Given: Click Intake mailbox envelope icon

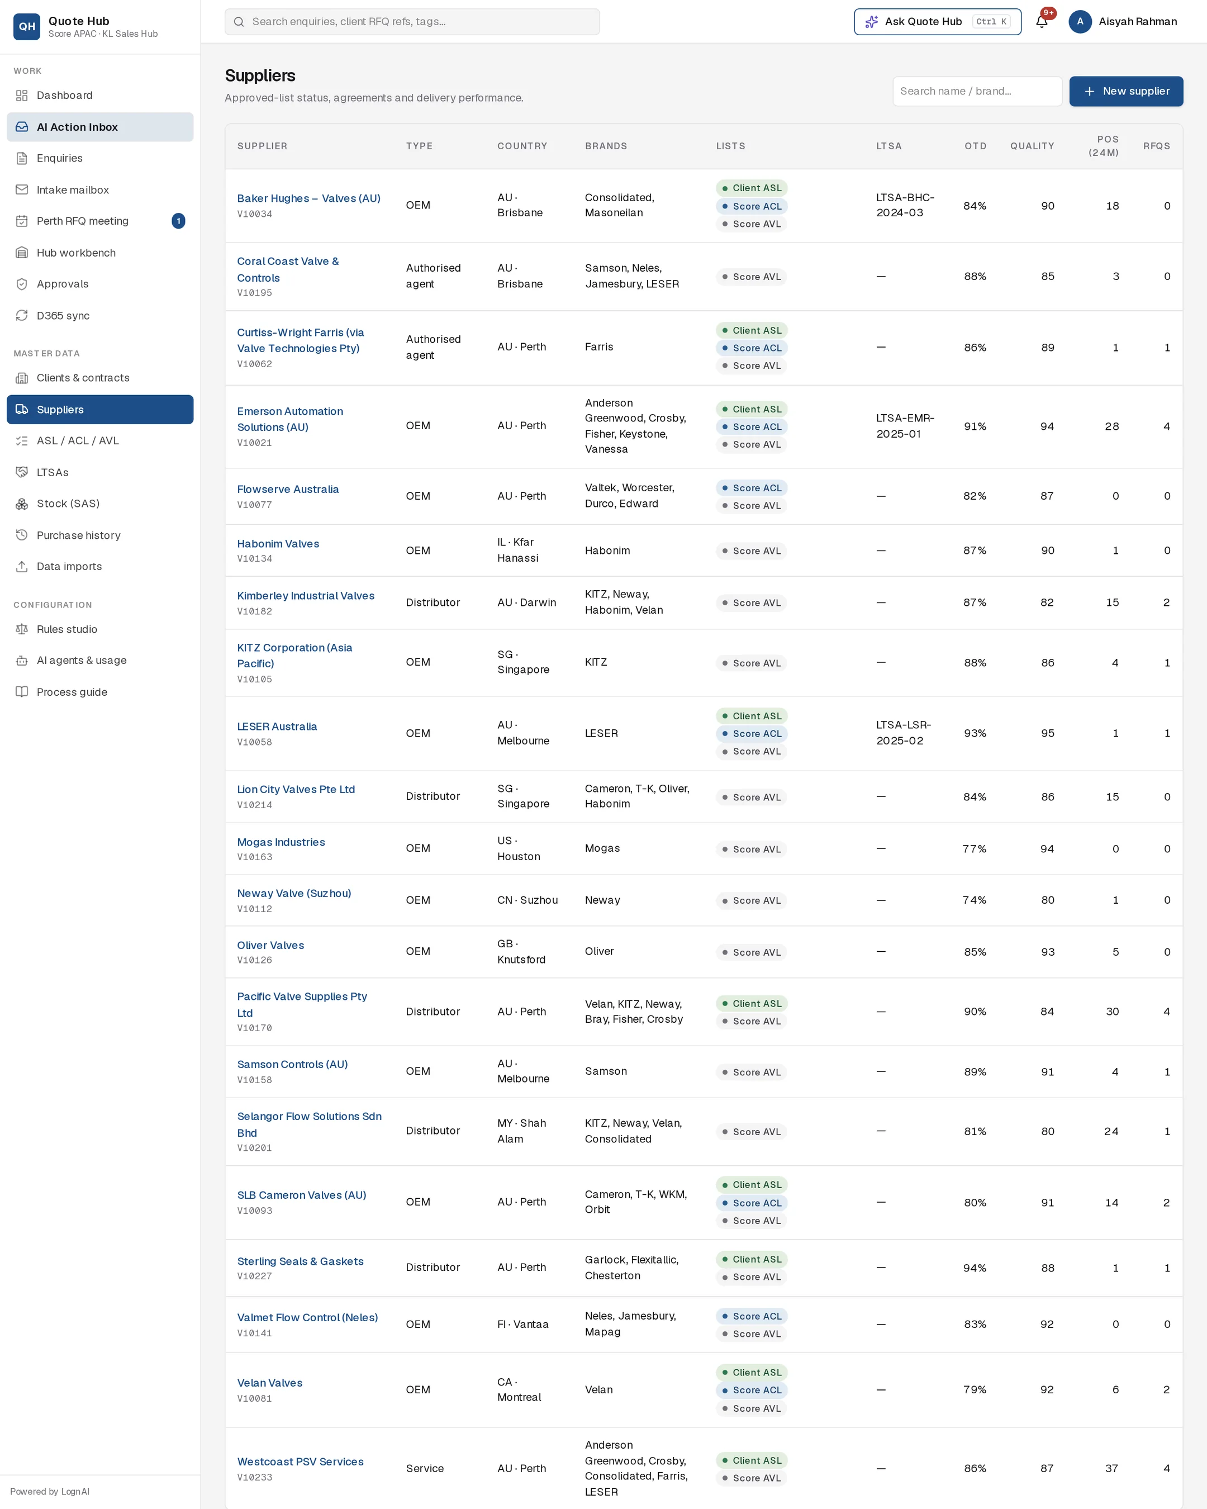Looking at the screenshot, I should click(x=22, y=189).
